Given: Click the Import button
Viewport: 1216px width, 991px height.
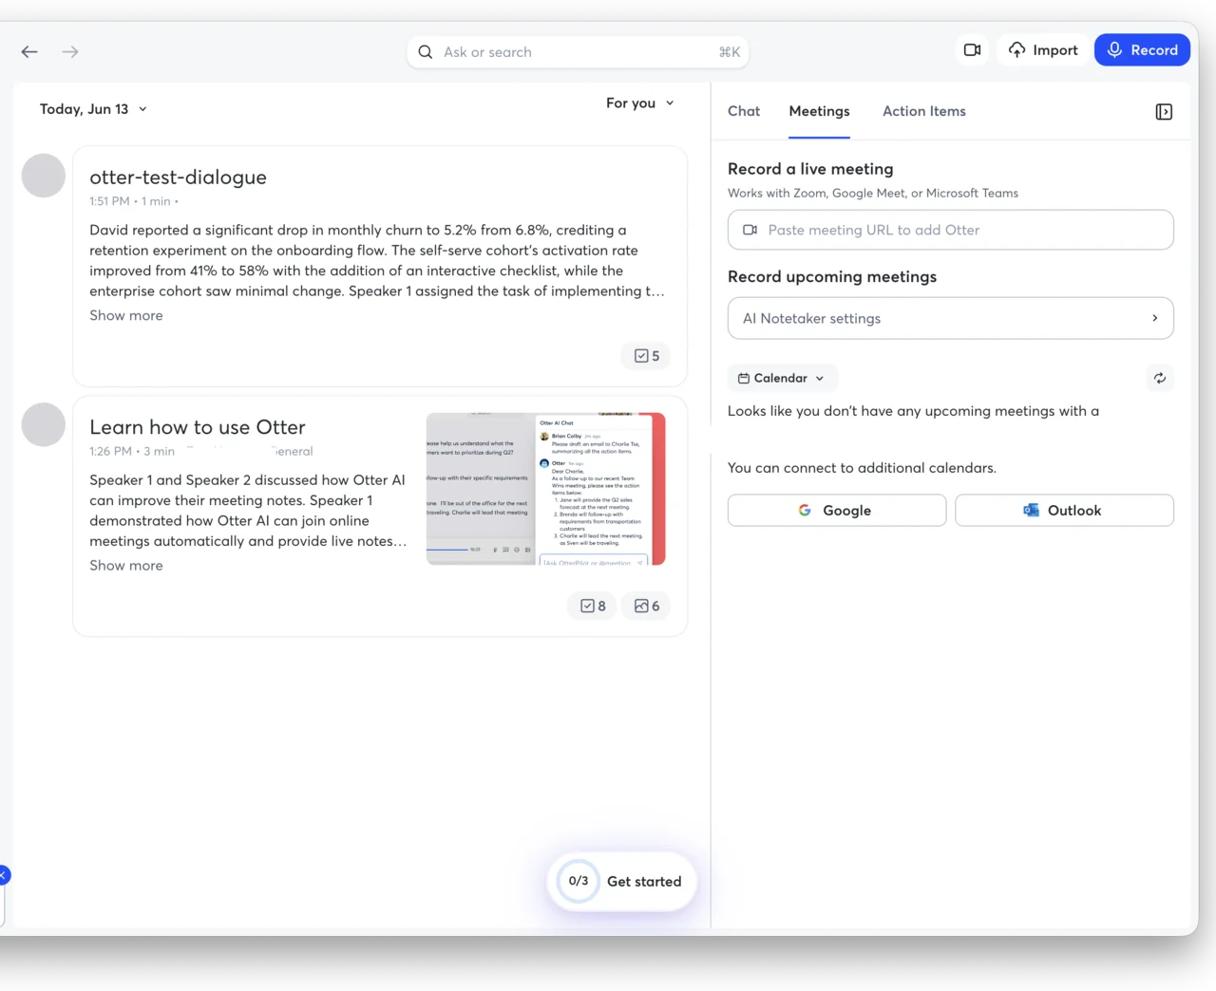Looking at the screenshot, I should (1043, 49).
